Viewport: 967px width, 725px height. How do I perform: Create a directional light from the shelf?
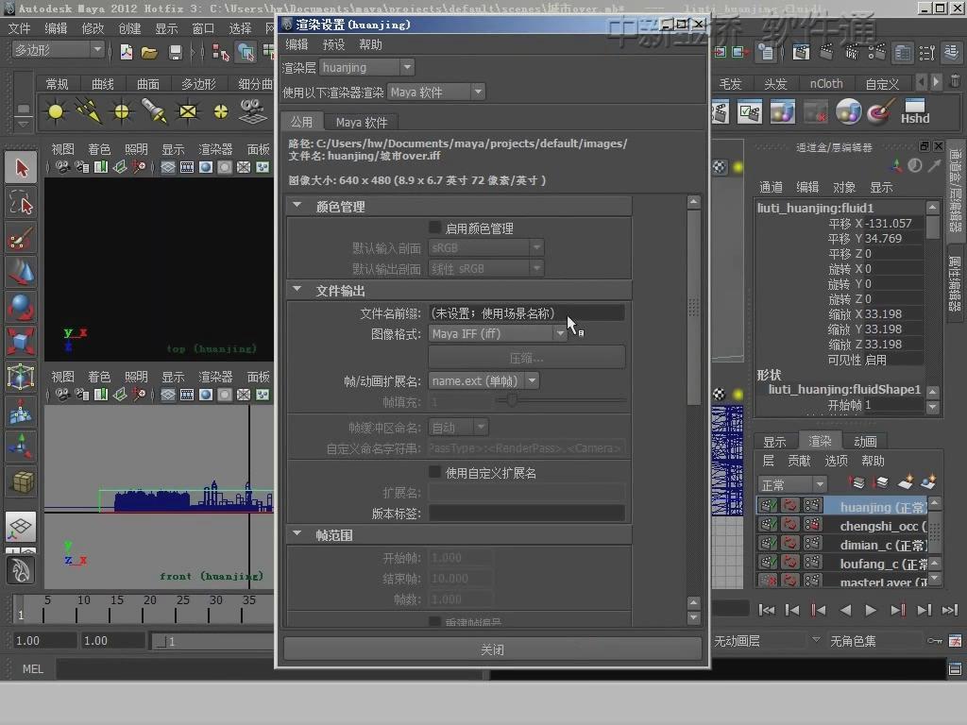click(88, 111)
